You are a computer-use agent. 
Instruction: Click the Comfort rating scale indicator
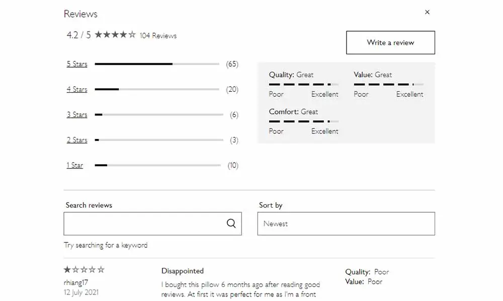click(304, 121)
